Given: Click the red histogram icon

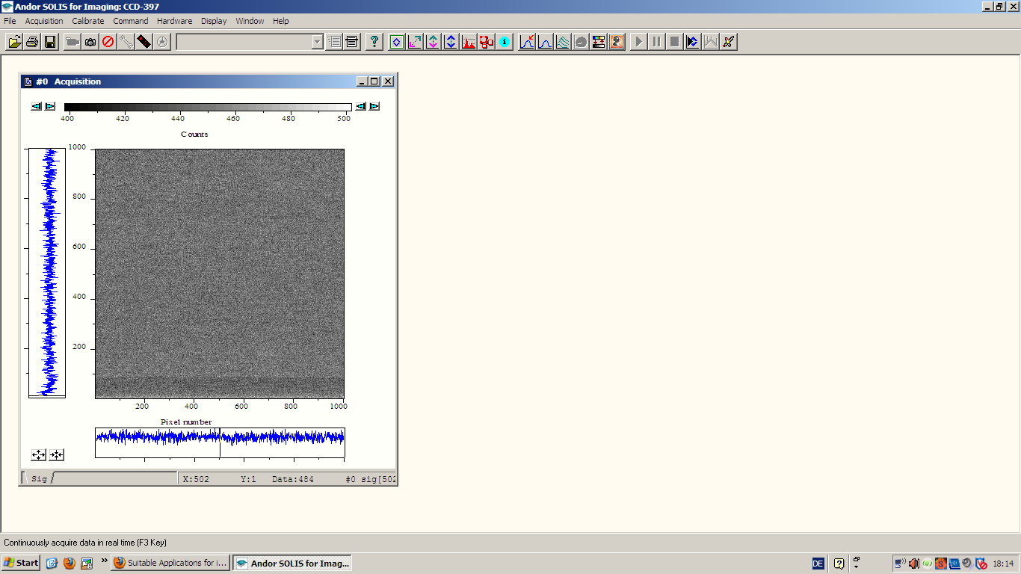Looking at the screenshot, I should pos(469,42).
